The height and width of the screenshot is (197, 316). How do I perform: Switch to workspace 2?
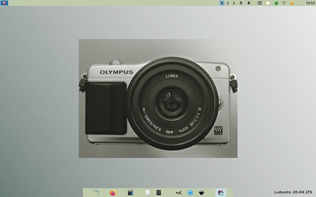click(228, 3)
